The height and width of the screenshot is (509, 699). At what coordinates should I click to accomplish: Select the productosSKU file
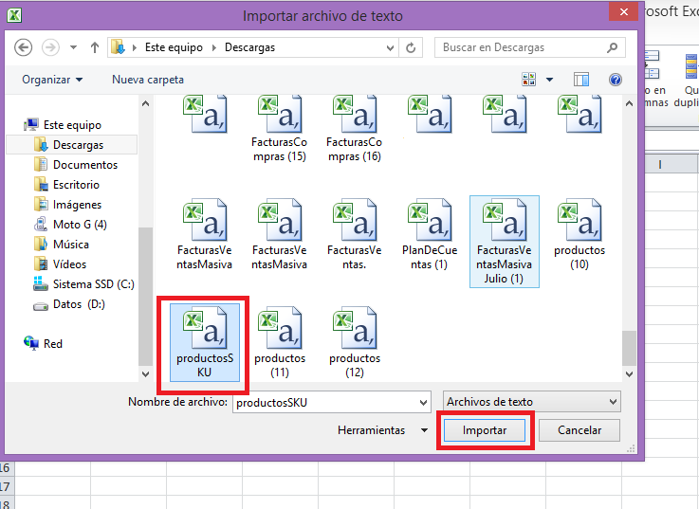coord(205,342)
